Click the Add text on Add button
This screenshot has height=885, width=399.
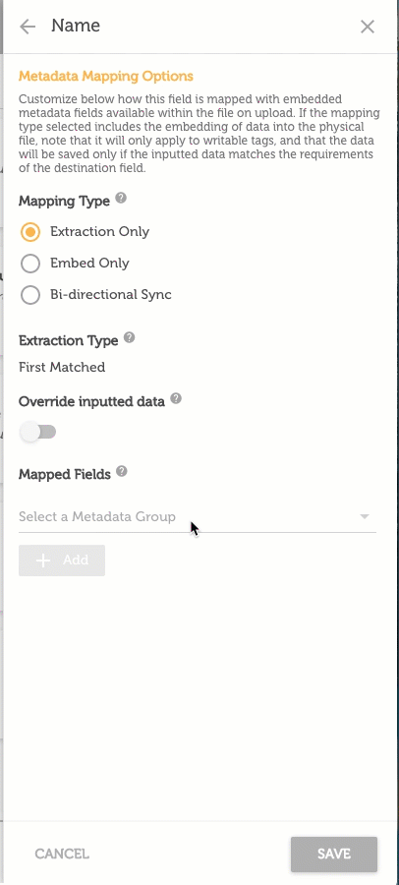pyautogui.click(x=76, y=560)
